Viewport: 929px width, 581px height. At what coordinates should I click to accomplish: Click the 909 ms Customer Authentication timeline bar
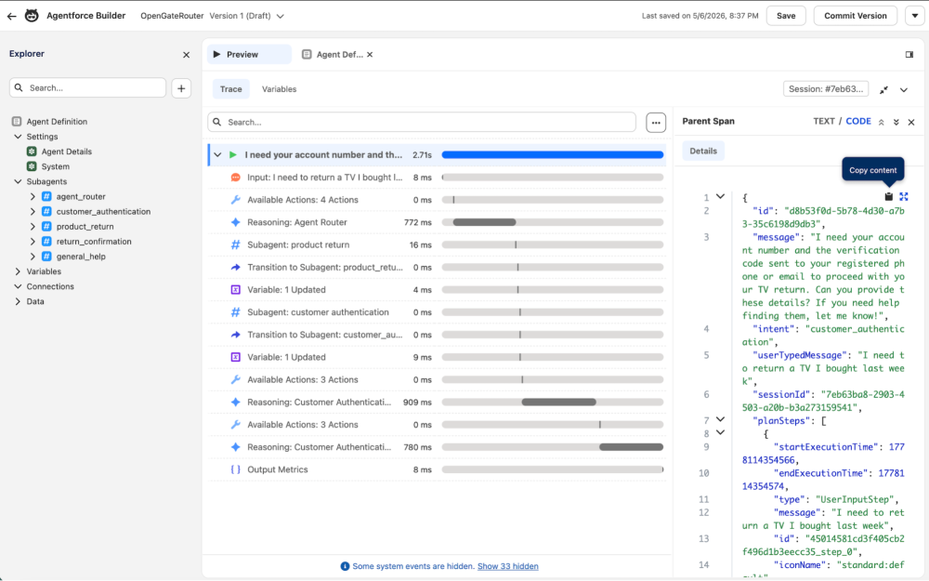point(558,402)
